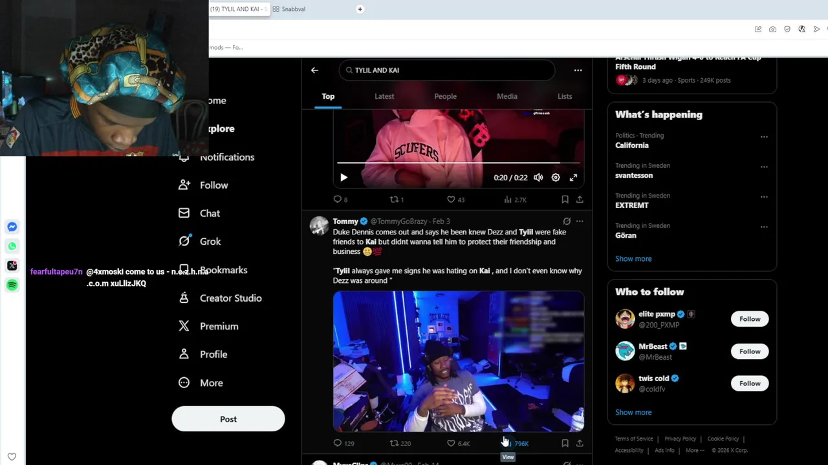Image resolution: width=828 pixels, height=465 pixels.
Task: Reply to the post with 8 comments
Action: click(x=340, y=200)
